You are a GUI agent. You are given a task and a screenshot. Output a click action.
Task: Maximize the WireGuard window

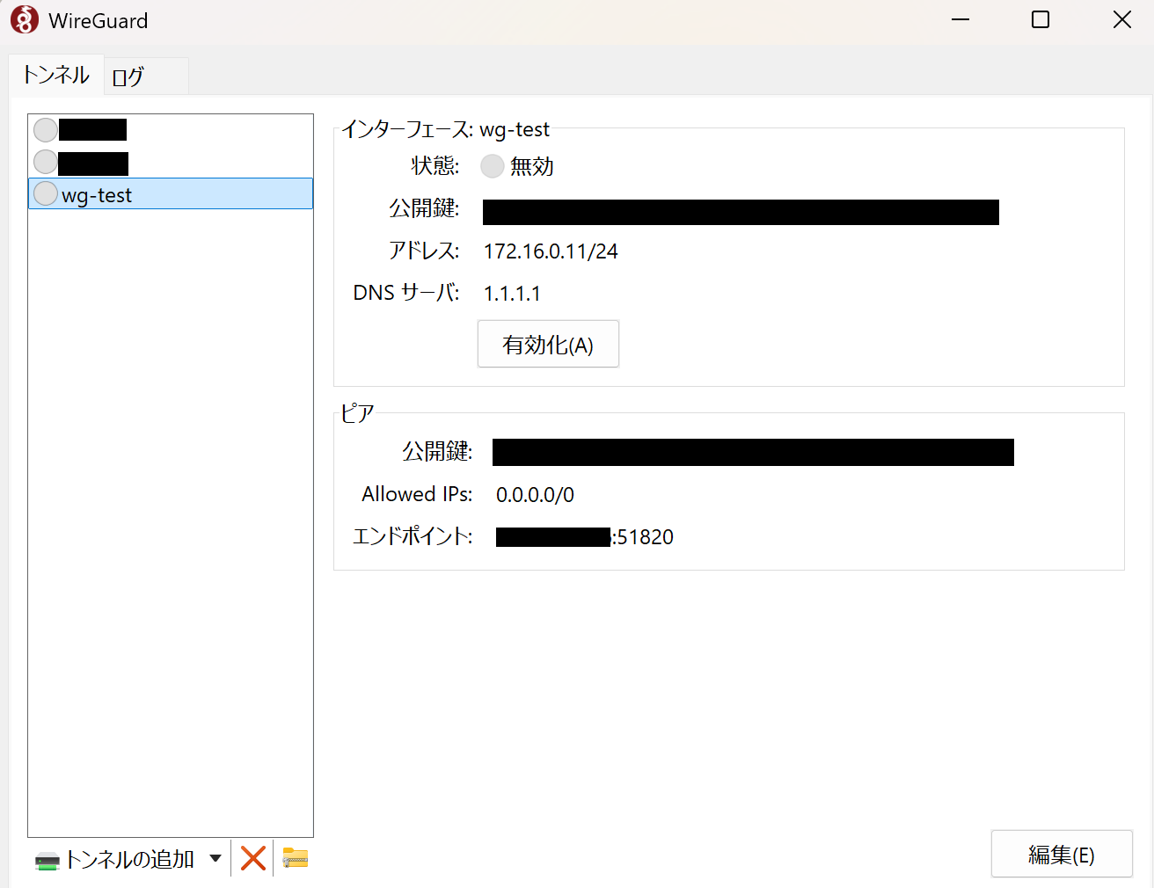click(1041, 19)
